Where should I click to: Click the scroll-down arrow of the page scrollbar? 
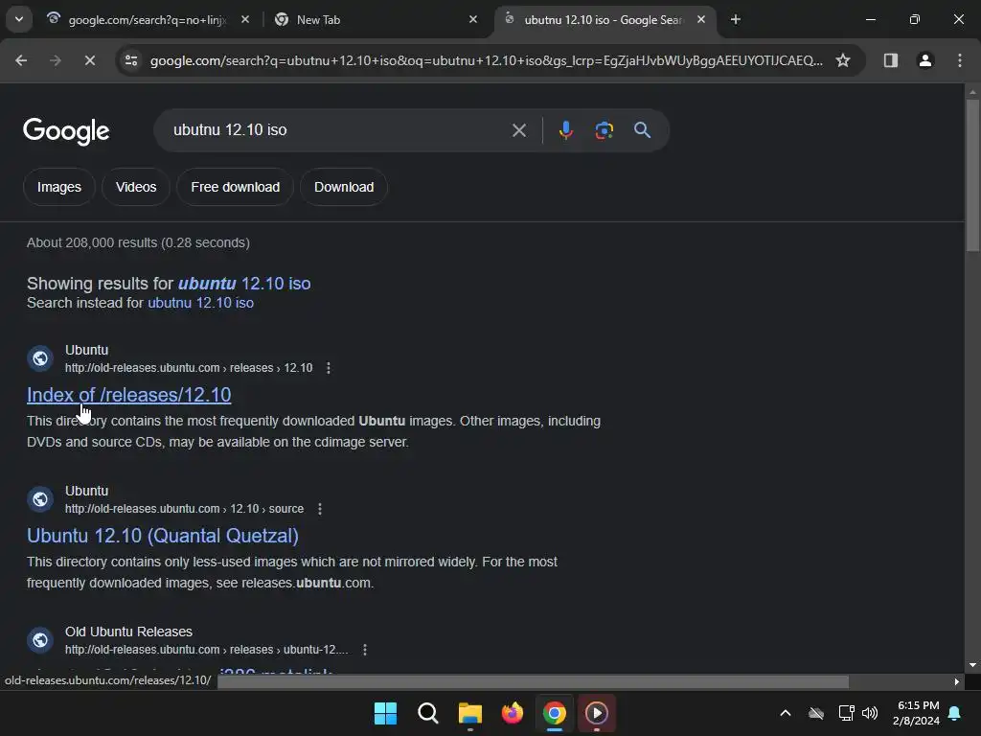coord(972,665)
